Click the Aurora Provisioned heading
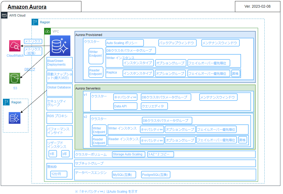Viewport: 283px width, 194px height. [x=89, y=35]
